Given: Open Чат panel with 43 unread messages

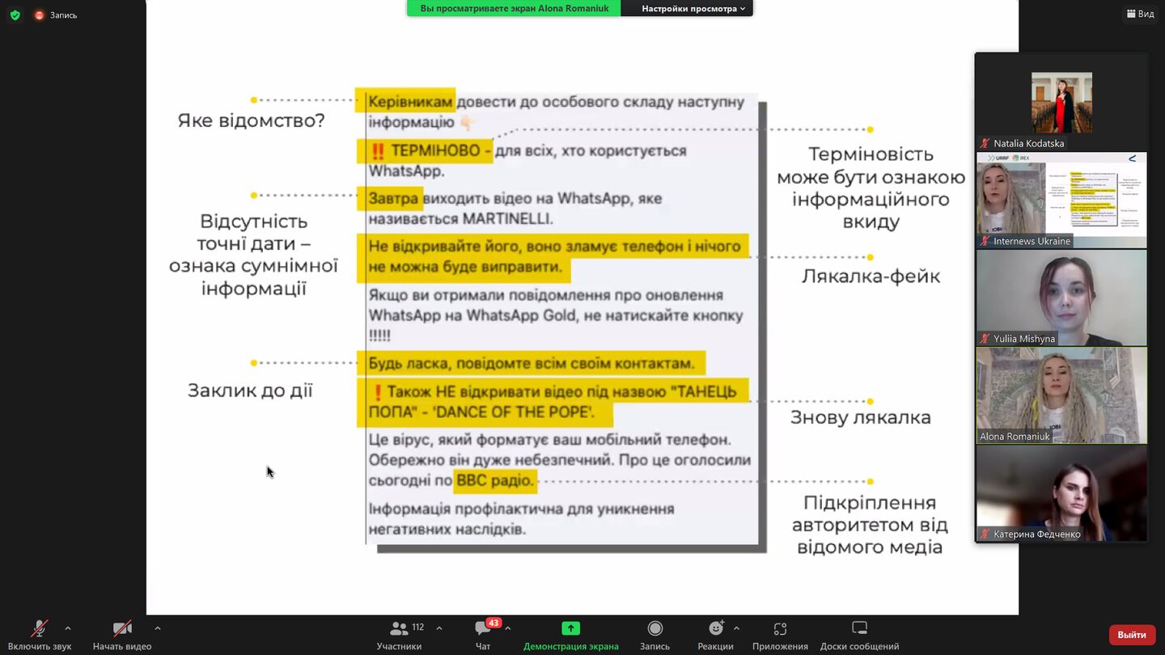Looking at the screenshot, I should click(483, 635).
